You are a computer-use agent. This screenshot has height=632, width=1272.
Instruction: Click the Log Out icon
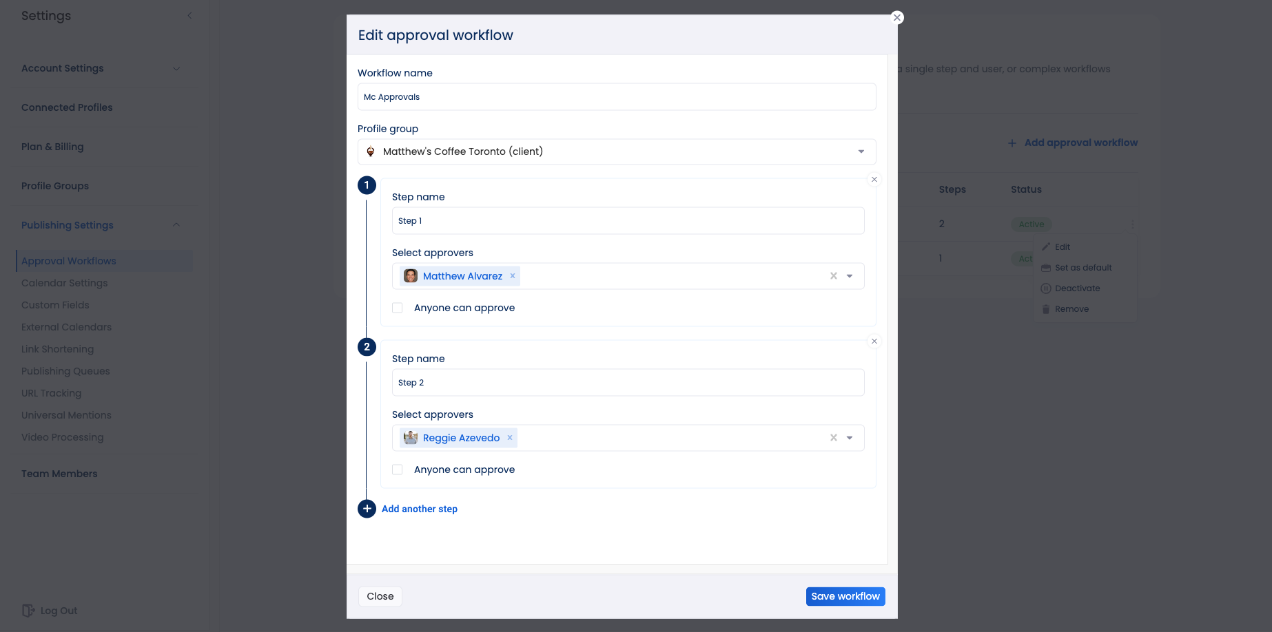(x=28, y=611)
